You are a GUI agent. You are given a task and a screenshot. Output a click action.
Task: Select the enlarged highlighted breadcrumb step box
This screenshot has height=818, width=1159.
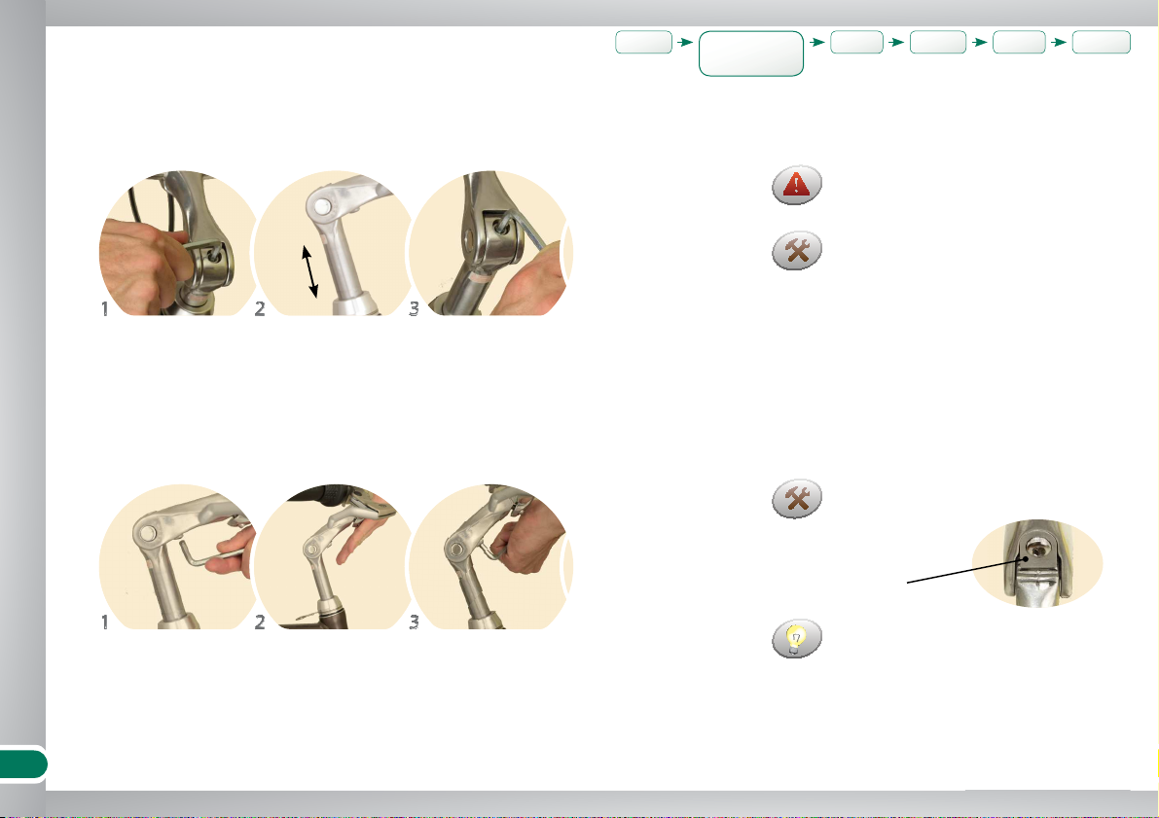tap(751, 53)
